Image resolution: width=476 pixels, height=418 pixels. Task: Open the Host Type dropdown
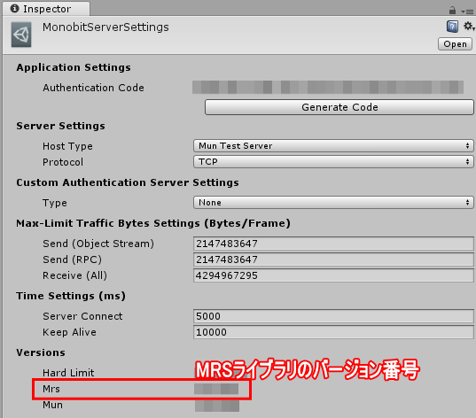[333, 146]
